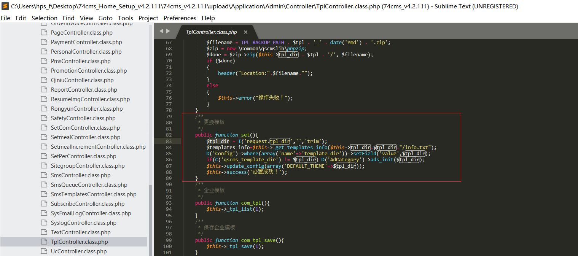Click the back navigation arrow above the editor

click(x=161, y=32)
